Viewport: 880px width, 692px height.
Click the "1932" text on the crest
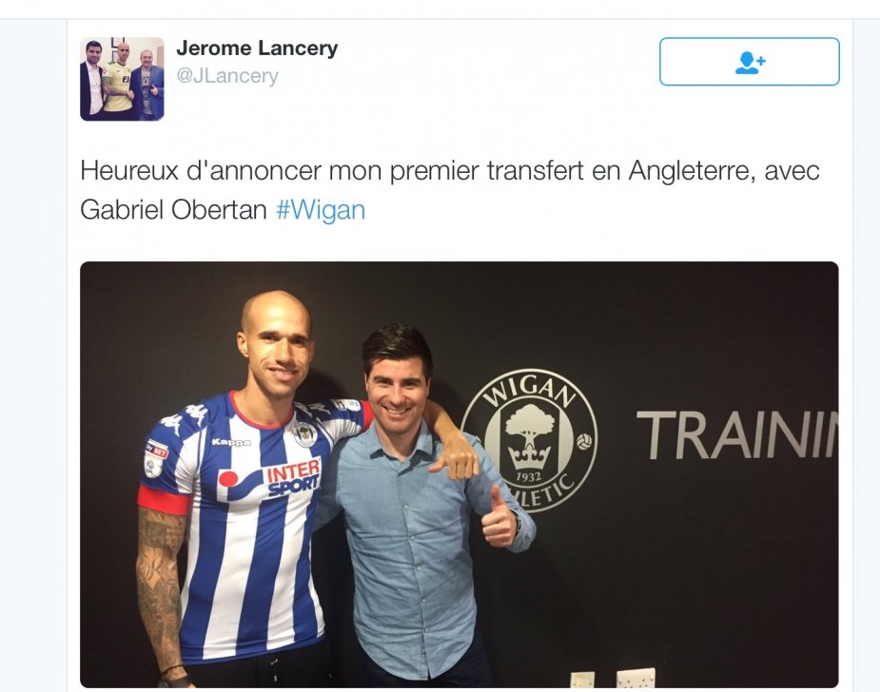point(528,476)
